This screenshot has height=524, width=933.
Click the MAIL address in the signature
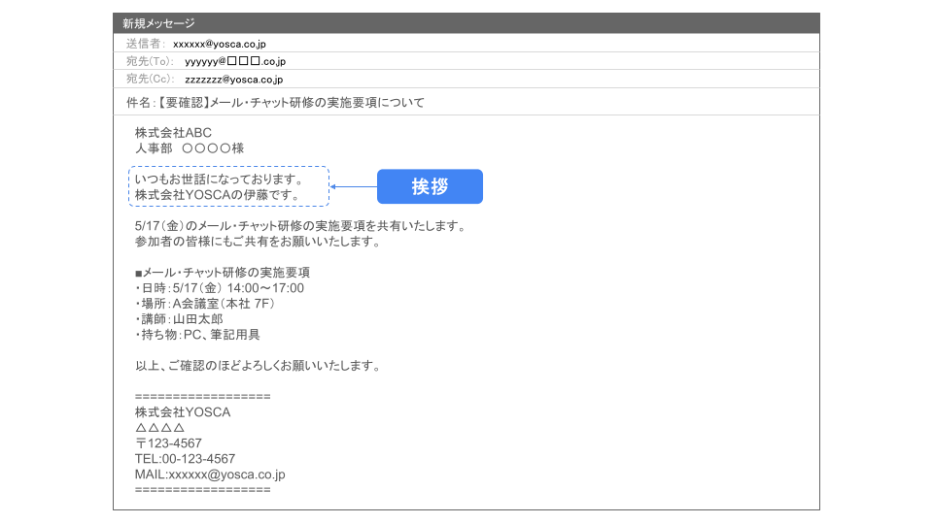[x=210, y=475]
